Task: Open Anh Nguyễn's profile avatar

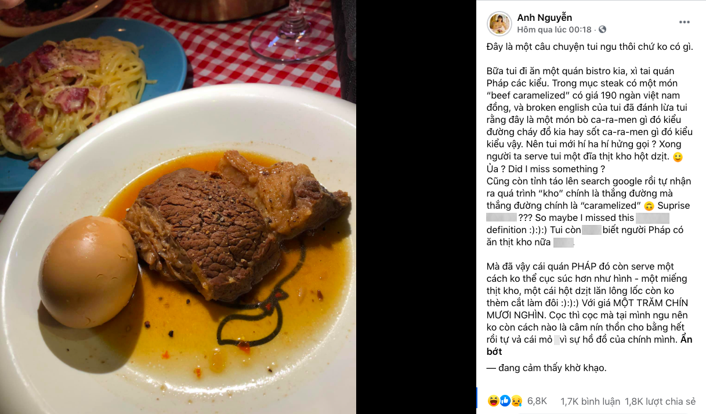Action: [499, 24]
